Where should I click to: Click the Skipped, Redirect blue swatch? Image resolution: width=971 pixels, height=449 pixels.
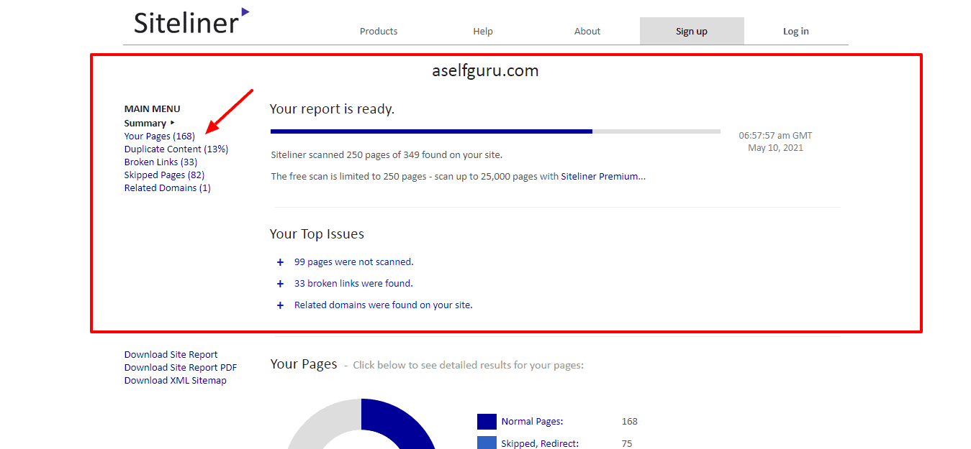point(487,443)
